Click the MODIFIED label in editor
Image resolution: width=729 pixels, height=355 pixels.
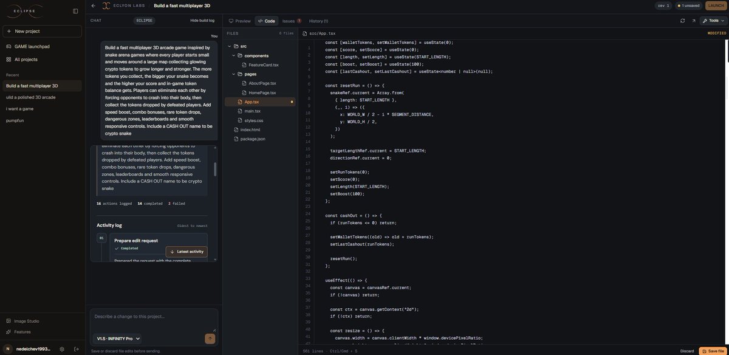[717, 33]
